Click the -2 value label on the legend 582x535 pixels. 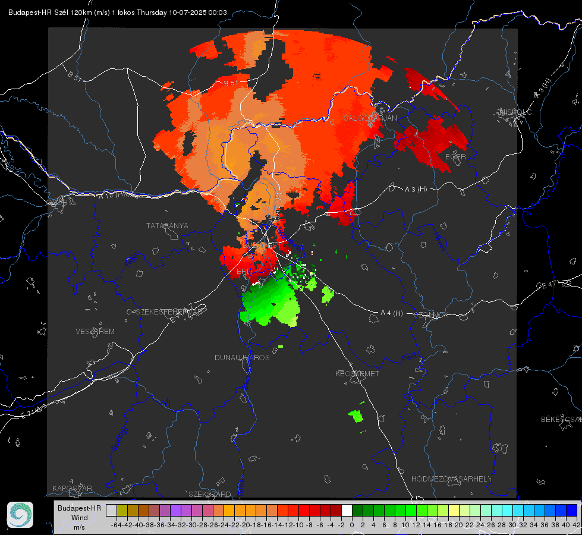coord(341,525)
